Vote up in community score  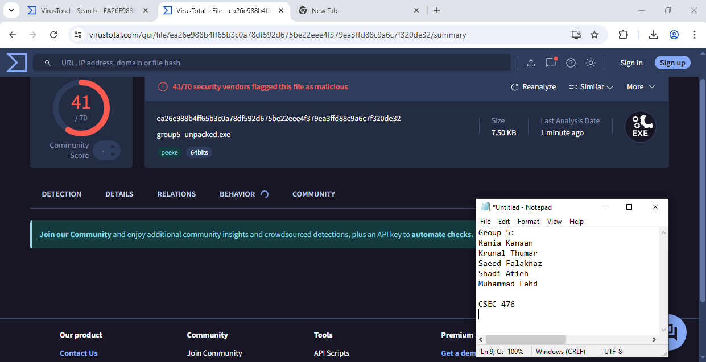click(113, 147)
